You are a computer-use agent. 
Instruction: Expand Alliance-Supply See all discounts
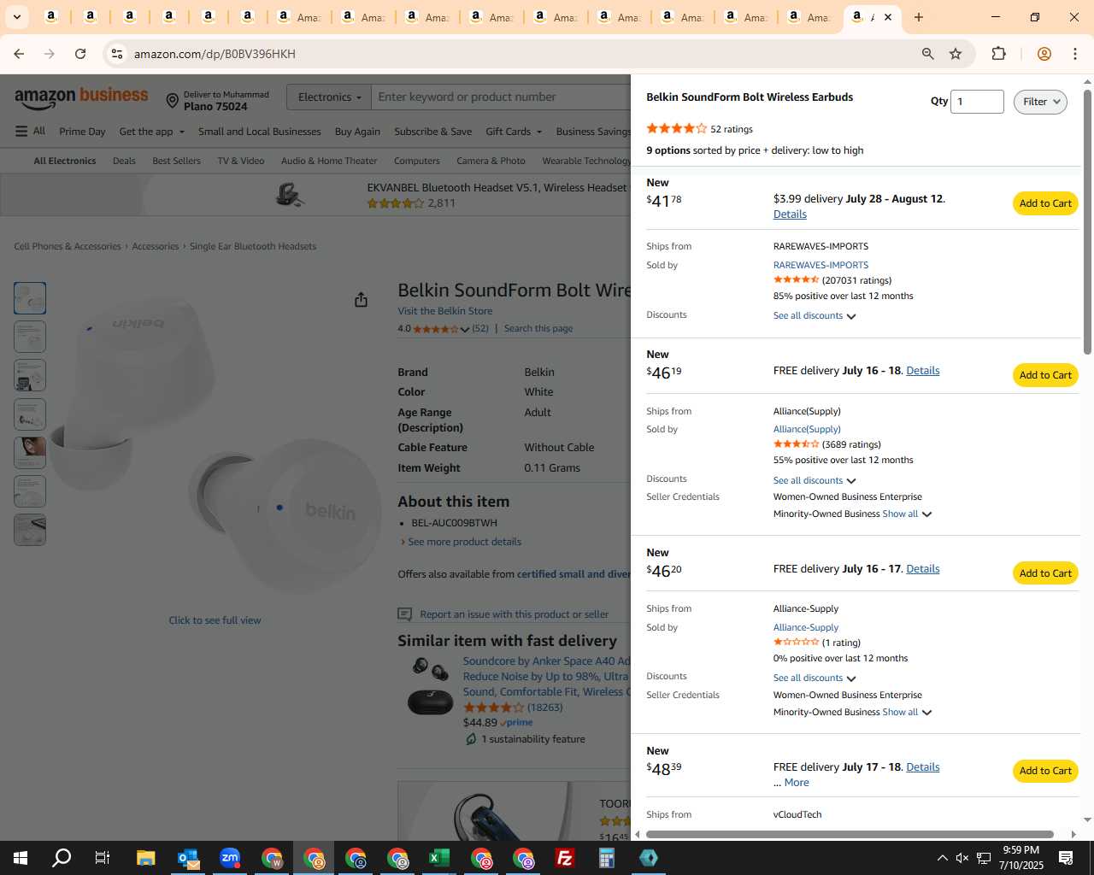(x=815, y=678)
